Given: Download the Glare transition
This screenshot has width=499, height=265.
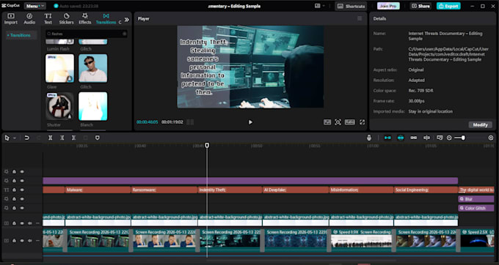Looking at the screenshot, I should point(70,79).
